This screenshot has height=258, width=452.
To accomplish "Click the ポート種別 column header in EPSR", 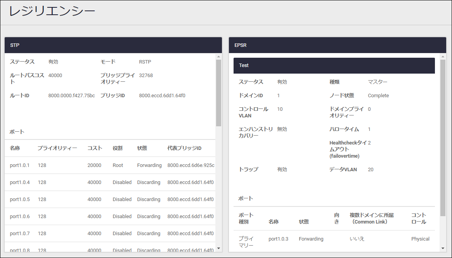I will [246, 218].
